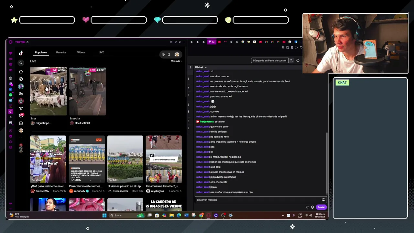Open TikTok search in the side navigation
414x233 pixels.
click(21, 63)
